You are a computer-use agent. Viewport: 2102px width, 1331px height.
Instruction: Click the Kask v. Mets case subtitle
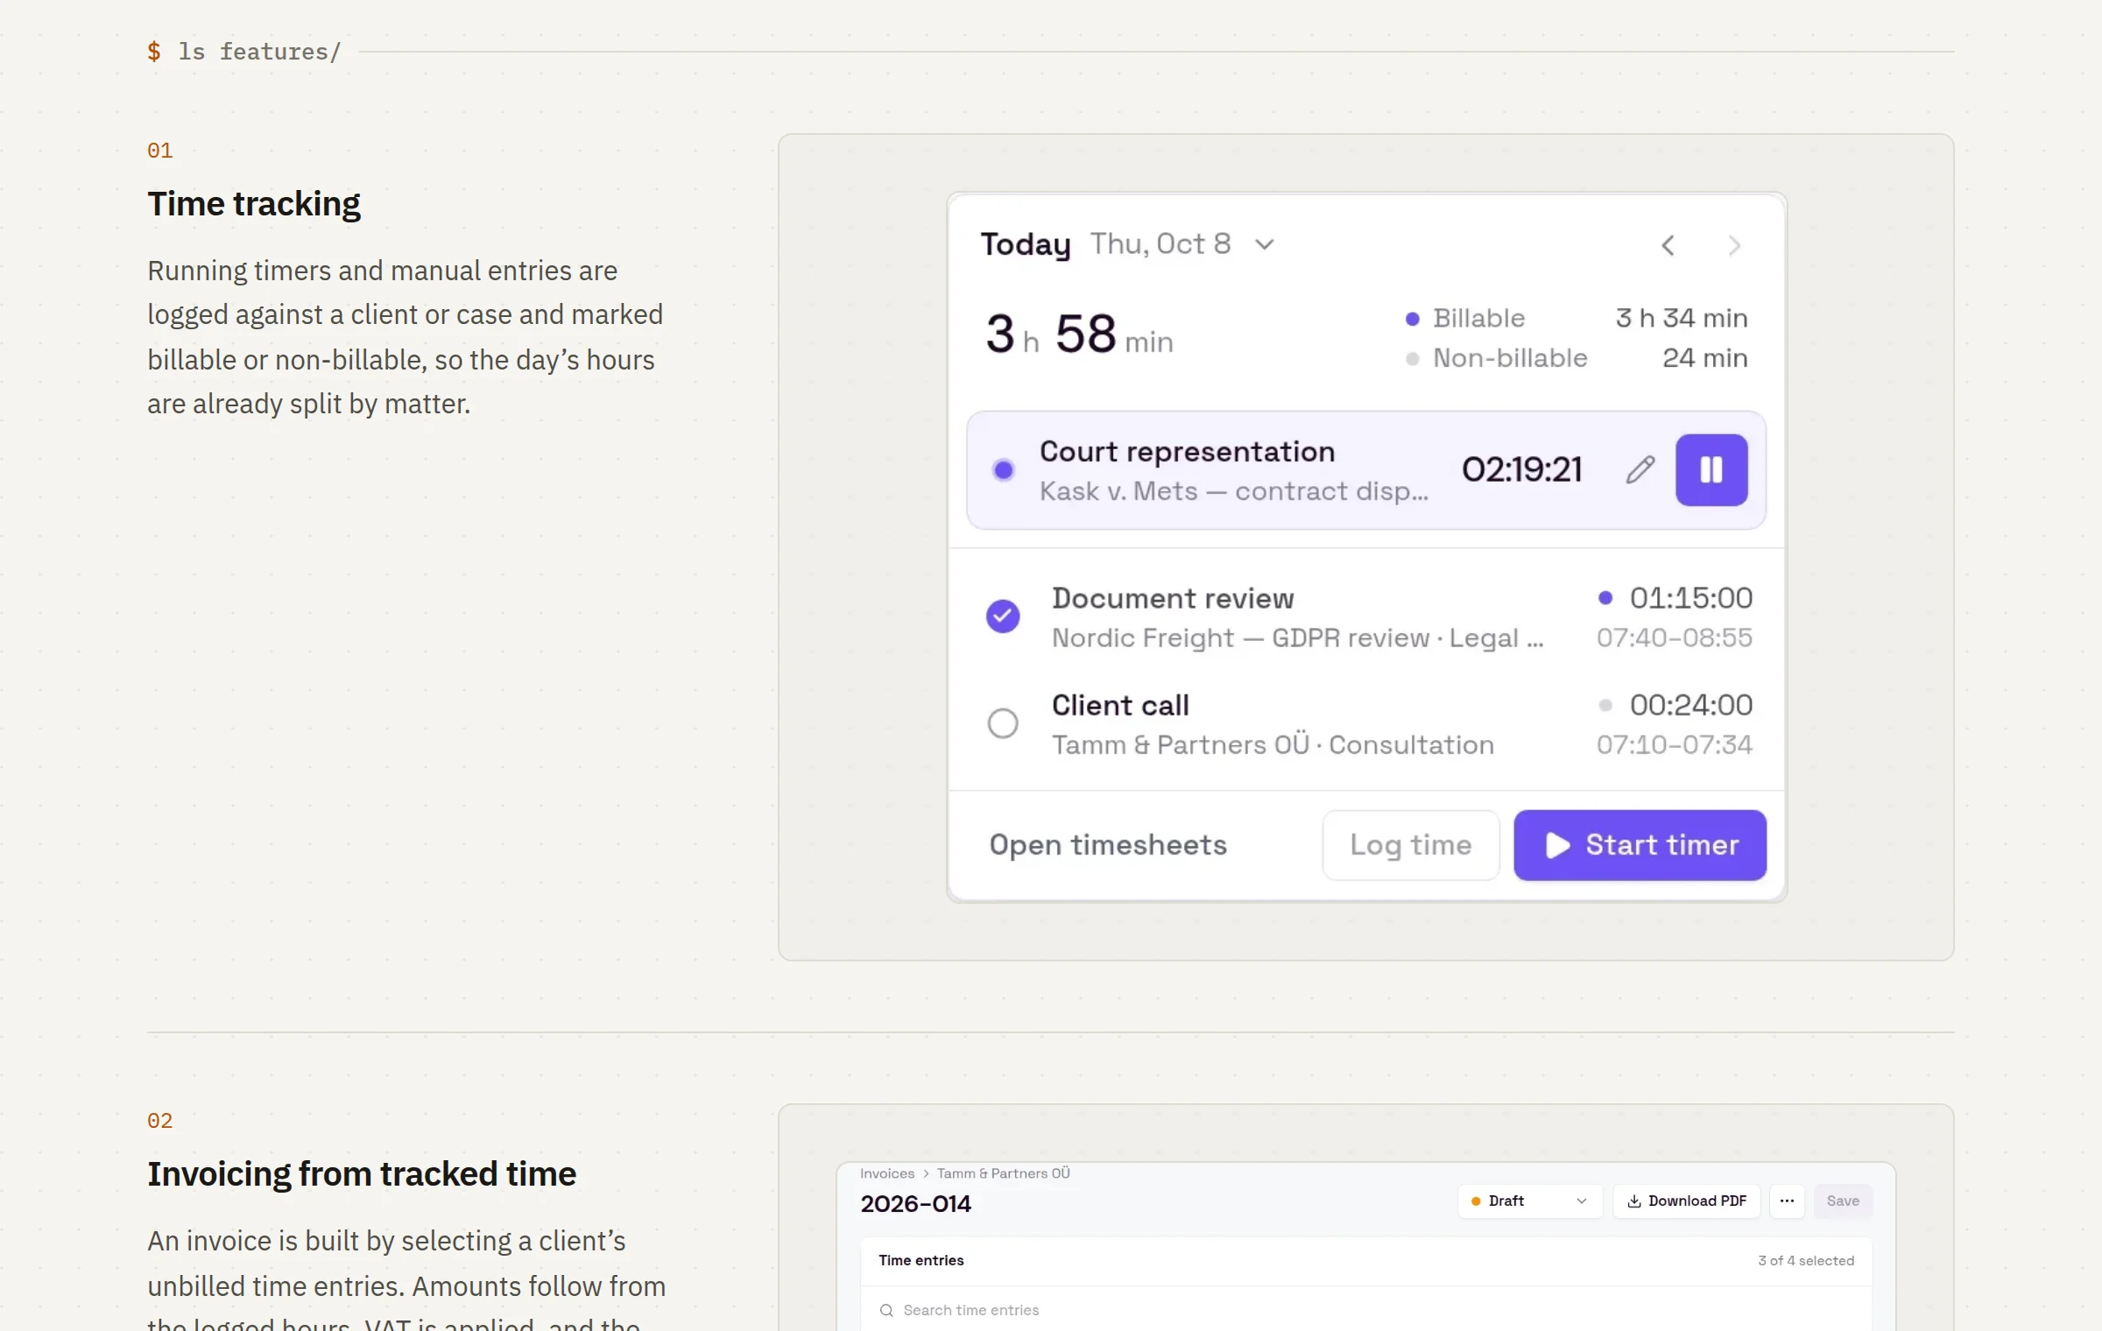[1233, 491]
